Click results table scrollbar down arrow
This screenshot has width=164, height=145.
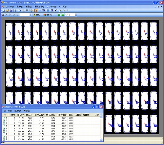point(101,140)
